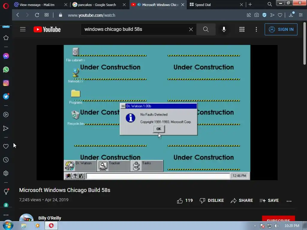
Task: Open the taskbar clock 10:20 PM
Action: click(292, 226)
